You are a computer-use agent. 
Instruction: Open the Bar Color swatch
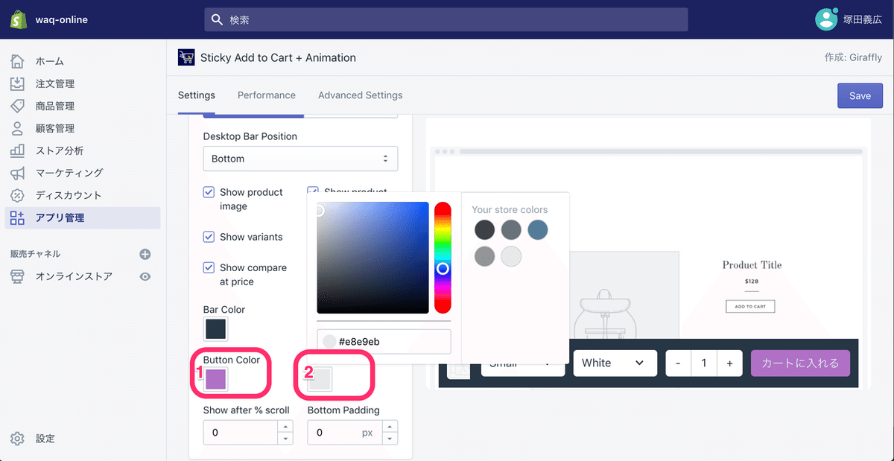point(215,328)
